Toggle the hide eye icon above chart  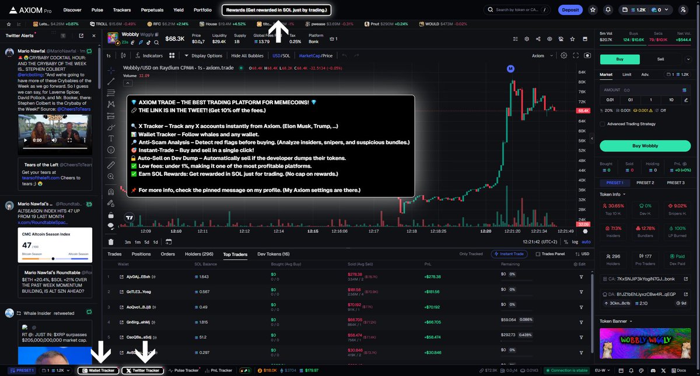pyautogui.click(x=549, y=39)
